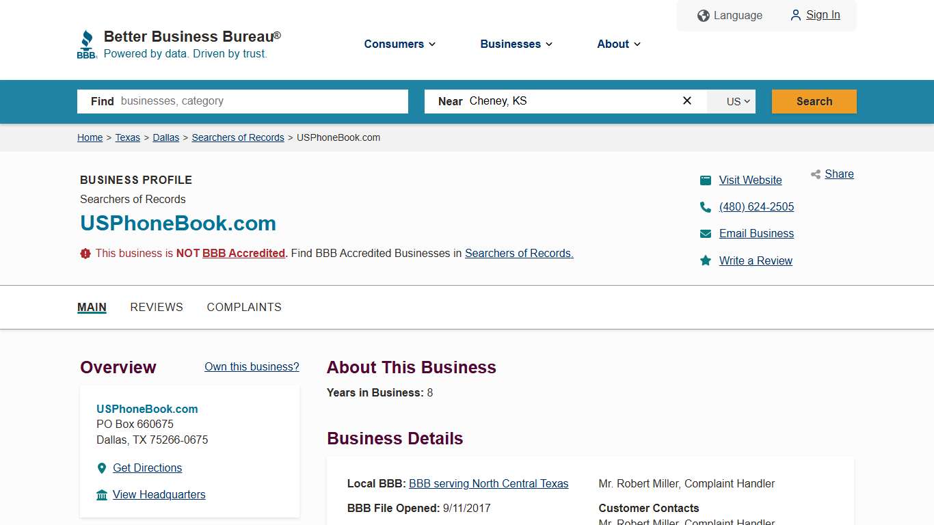Select the Write a Review star icon
Image resolution: width=934 pixels, height=525 pixels.
tap(705, 260)
